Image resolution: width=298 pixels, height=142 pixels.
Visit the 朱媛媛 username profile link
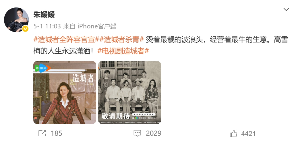pyautogui.click(x=44, y=14)
